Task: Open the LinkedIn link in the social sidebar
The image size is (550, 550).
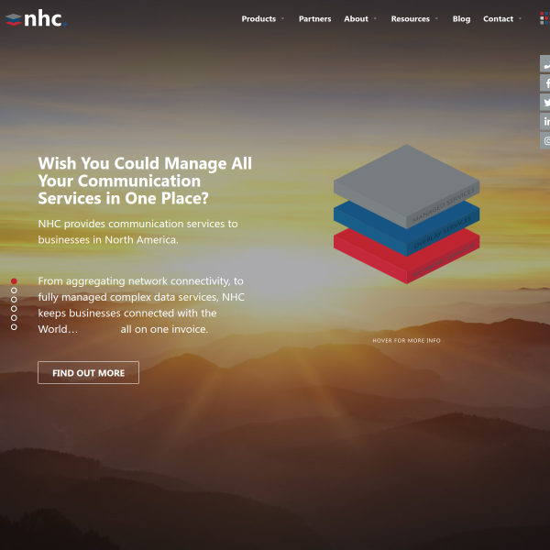Action: coord(545,121)
